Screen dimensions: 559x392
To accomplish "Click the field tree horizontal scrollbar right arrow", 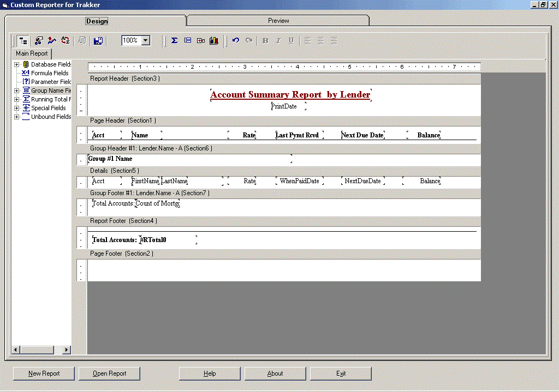I will (x=67, y=349).
